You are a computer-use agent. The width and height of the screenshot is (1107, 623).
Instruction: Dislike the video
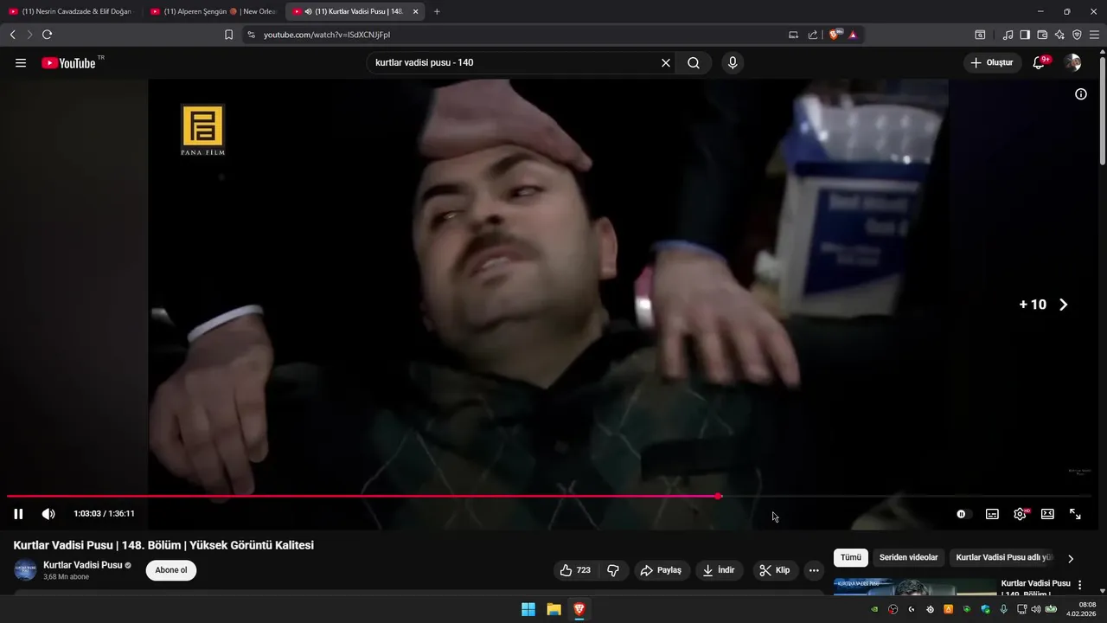coord(613,570)
